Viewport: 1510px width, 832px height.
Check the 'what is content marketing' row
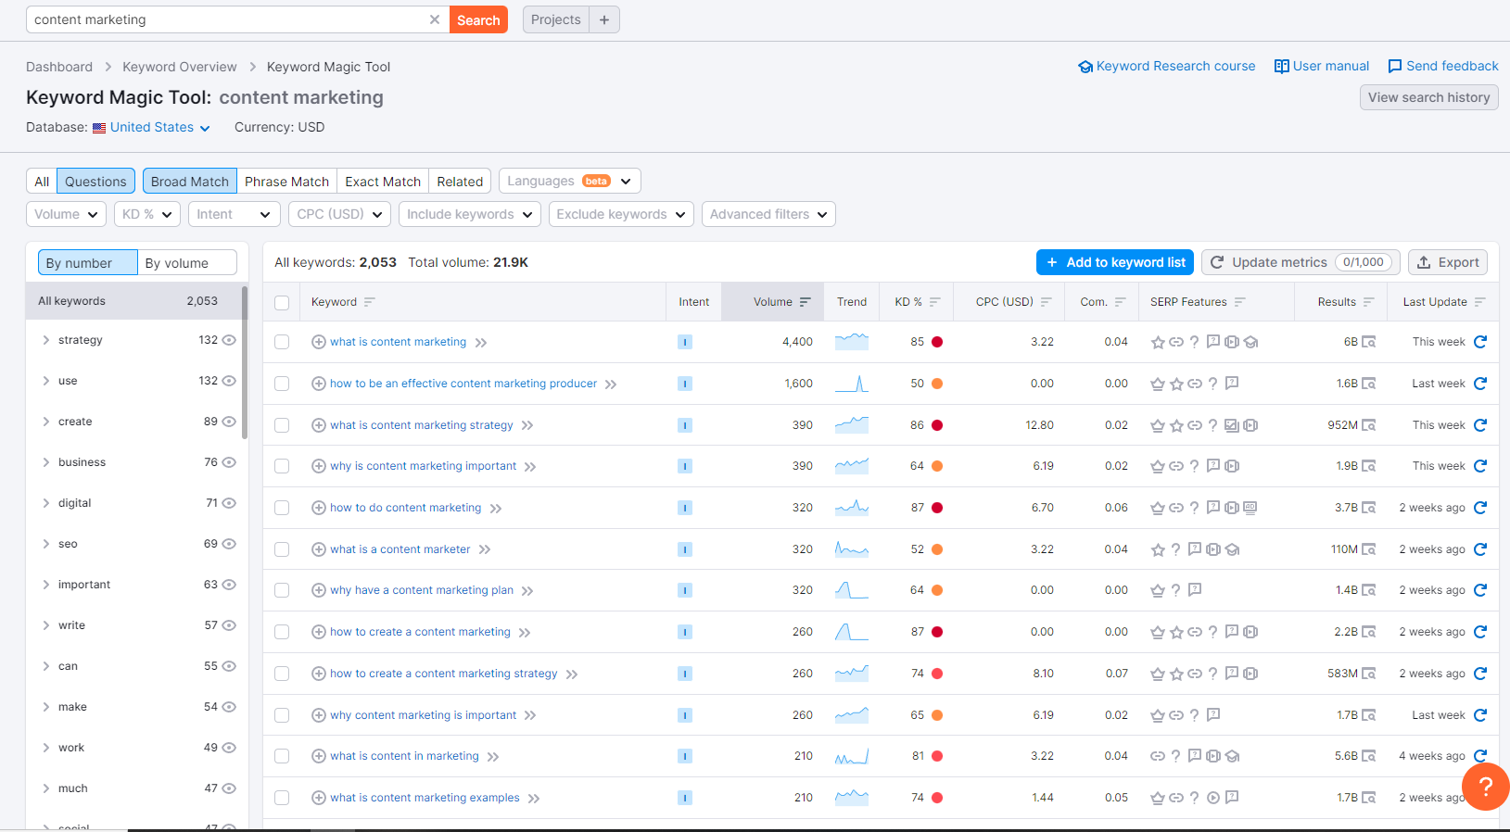point(282,342)
